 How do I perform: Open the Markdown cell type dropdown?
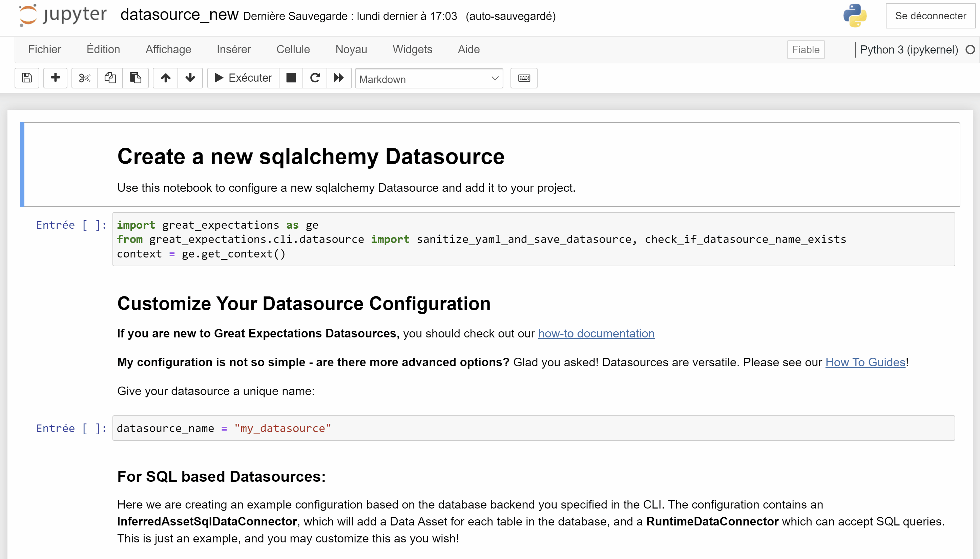pos(429,79)
